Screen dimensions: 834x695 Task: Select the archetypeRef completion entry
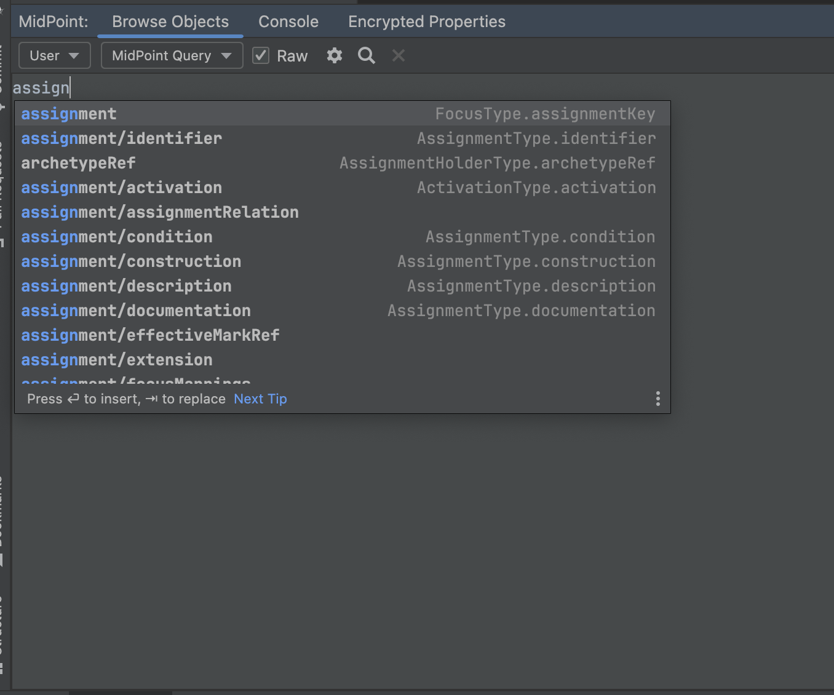[x=78, y=163]
